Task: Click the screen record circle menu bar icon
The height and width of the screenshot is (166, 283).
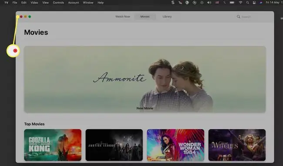Action: click(202, 3)
